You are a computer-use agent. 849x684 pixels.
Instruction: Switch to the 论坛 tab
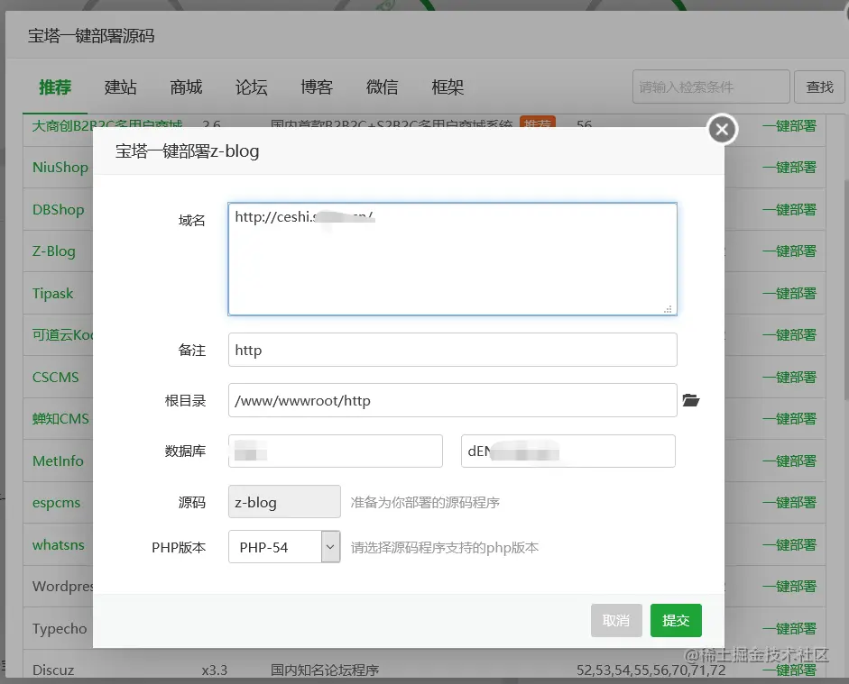pos(251,87)
